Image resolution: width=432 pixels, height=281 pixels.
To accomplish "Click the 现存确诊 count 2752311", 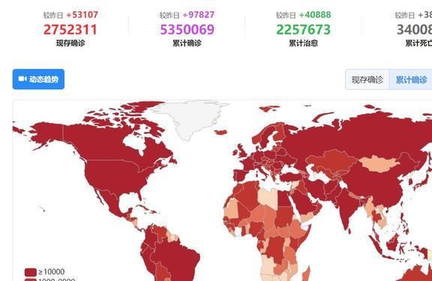I will [70, 30].
